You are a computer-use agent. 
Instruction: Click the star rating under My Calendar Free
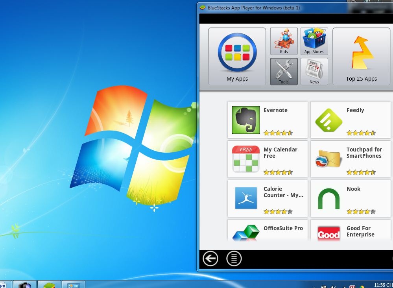point(278,172)
